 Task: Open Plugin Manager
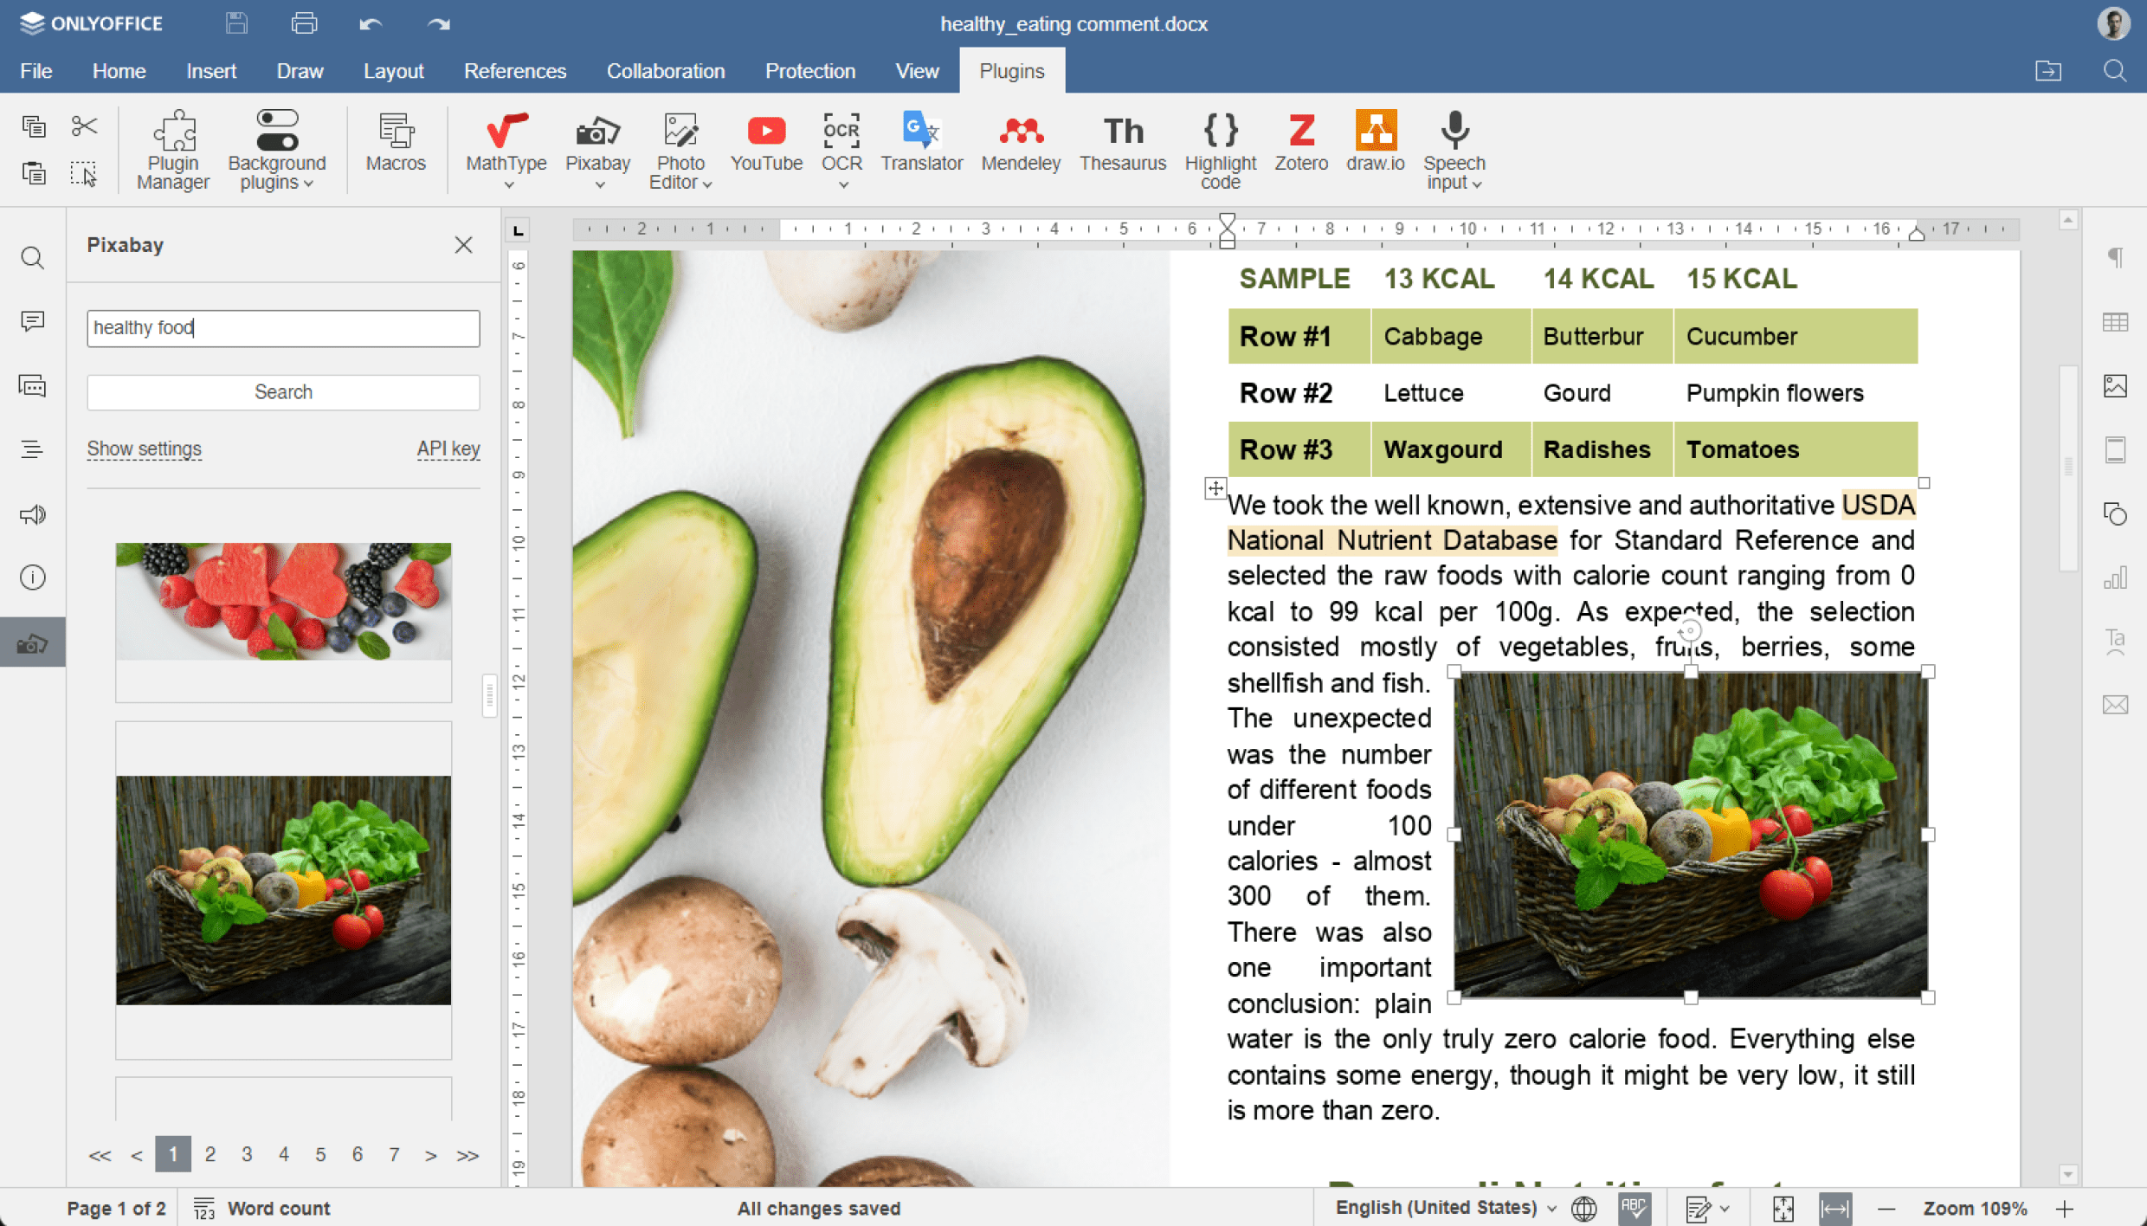173,149
